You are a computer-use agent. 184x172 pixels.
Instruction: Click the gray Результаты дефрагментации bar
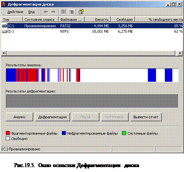click(92, 101)
